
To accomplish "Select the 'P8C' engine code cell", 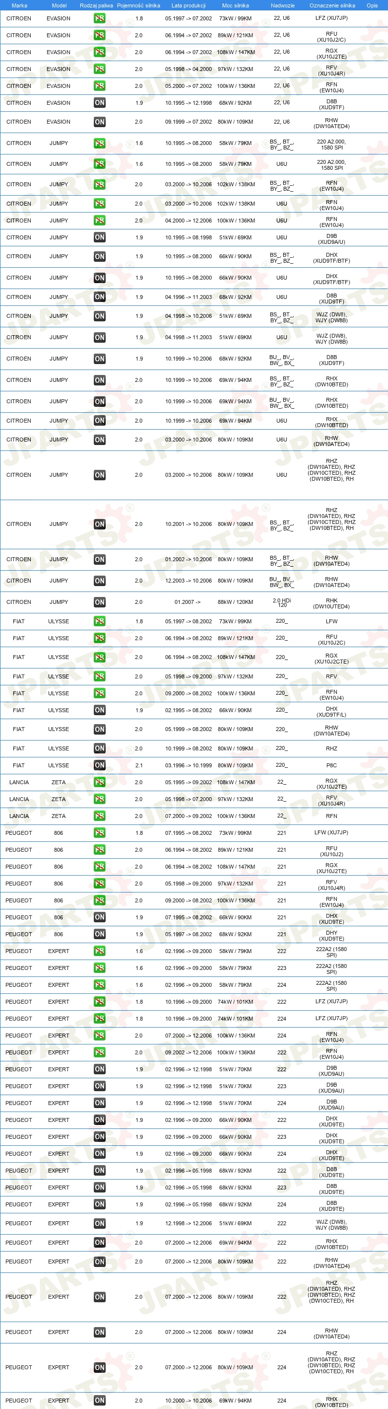I will [x=332, y=765].
